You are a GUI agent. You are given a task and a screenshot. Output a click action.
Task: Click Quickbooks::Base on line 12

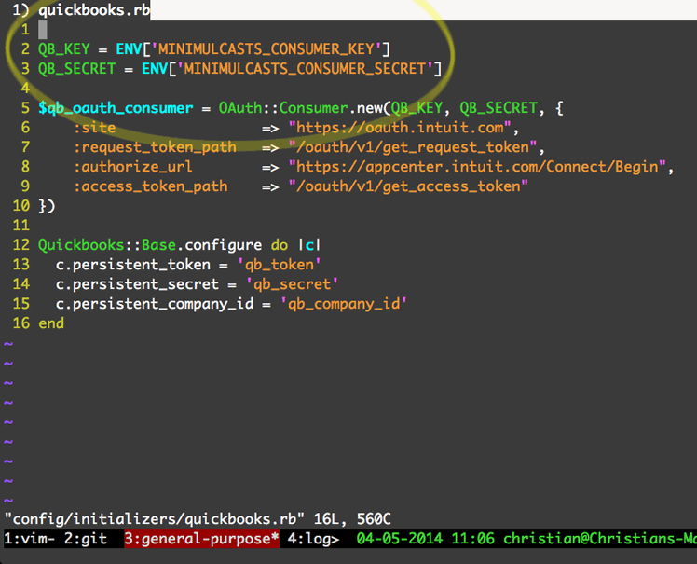tap(107, 245)
